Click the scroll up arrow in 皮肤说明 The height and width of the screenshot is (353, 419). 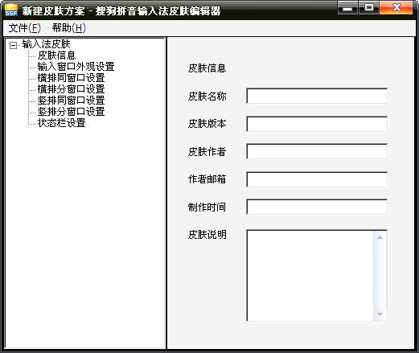[380, 237]
